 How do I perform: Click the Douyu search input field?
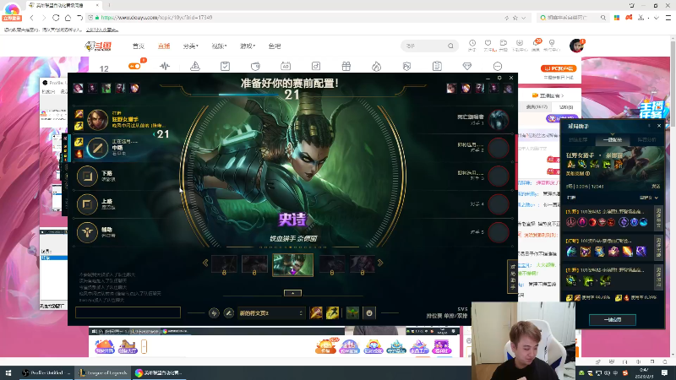tap(425, 46)
